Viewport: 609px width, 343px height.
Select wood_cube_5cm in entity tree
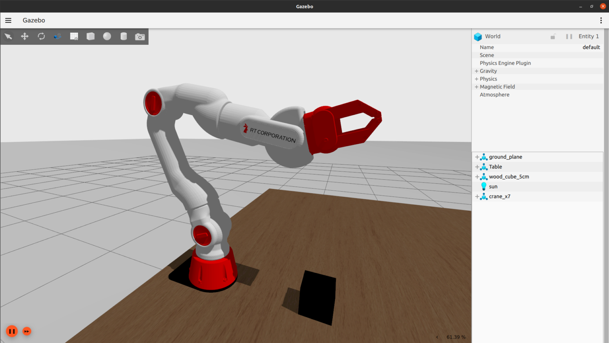(x=509, y=177)
